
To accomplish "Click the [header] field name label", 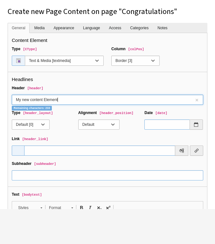I will tap(35, 88).
